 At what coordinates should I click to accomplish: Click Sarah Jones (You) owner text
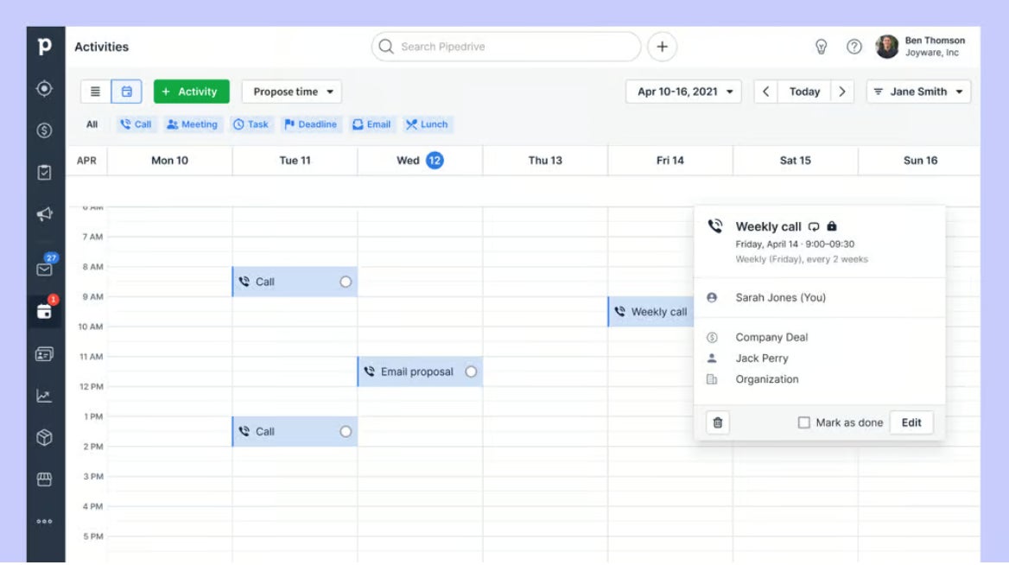pyautogui.click(x=781, y=297)
